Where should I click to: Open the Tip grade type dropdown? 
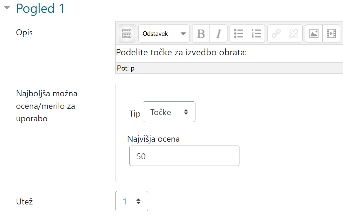point(169,112)
